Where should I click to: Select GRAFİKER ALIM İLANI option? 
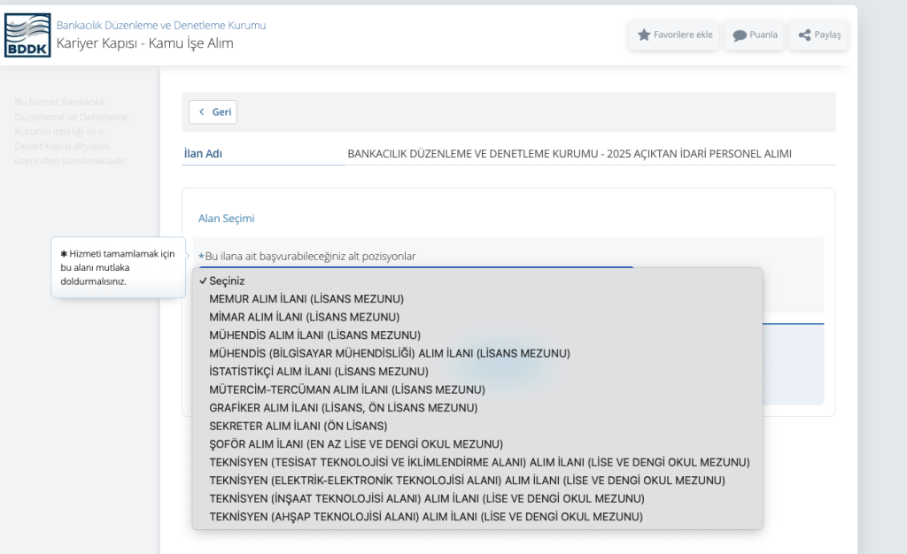[x=343, y=408]
